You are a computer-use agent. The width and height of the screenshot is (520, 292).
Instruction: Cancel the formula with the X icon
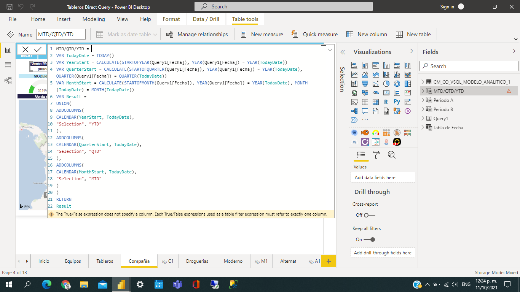tap(26, 49)
